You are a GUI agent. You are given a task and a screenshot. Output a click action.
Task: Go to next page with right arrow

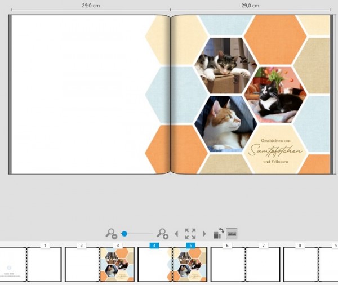pos(204,234)
